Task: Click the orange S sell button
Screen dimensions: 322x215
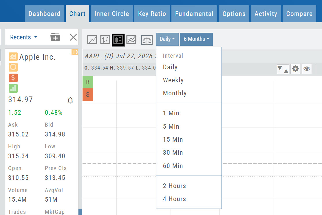Action: (x=88, y=94)
